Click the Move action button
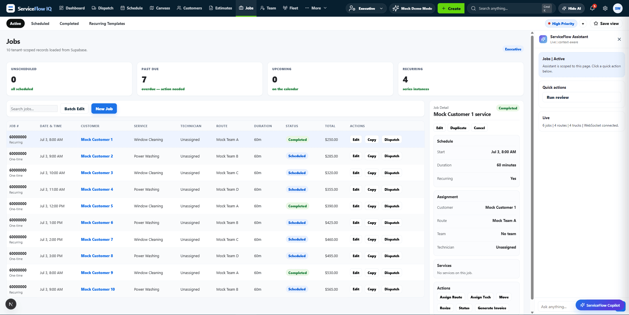This screenshot has height=315, width=629. pos(504,297)
